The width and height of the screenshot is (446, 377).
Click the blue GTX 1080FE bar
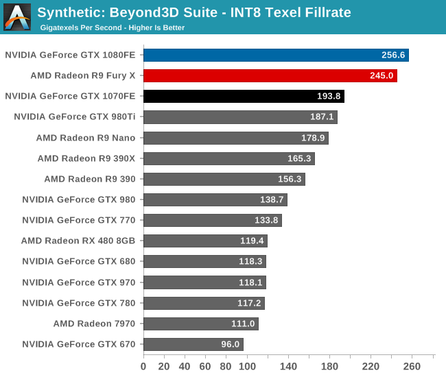[277, 55]
